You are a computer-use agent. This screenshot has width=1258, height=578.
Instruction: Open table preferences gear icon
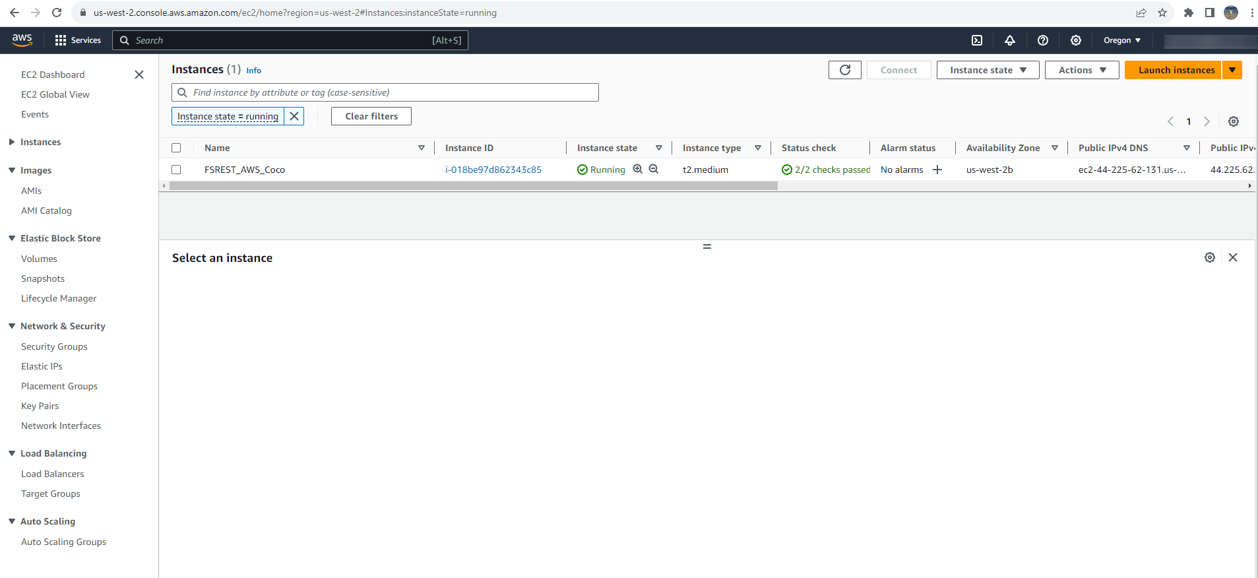click(1234, 121)
